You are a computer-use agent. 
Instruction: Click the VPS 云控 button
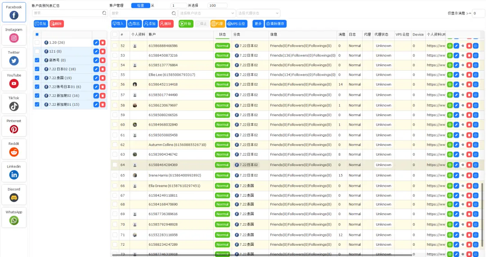coord(237,23)
